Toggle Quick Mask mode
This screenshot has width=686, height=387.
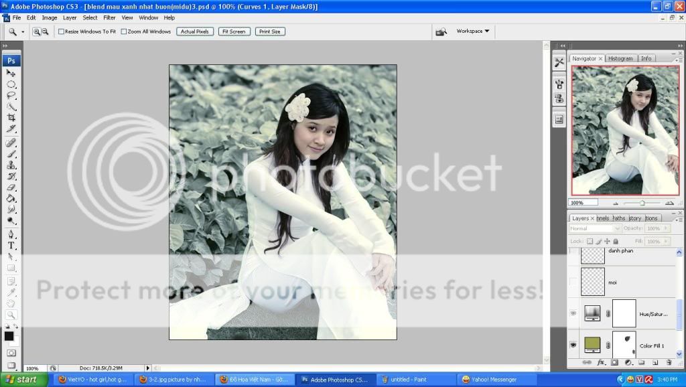point(11,353)
